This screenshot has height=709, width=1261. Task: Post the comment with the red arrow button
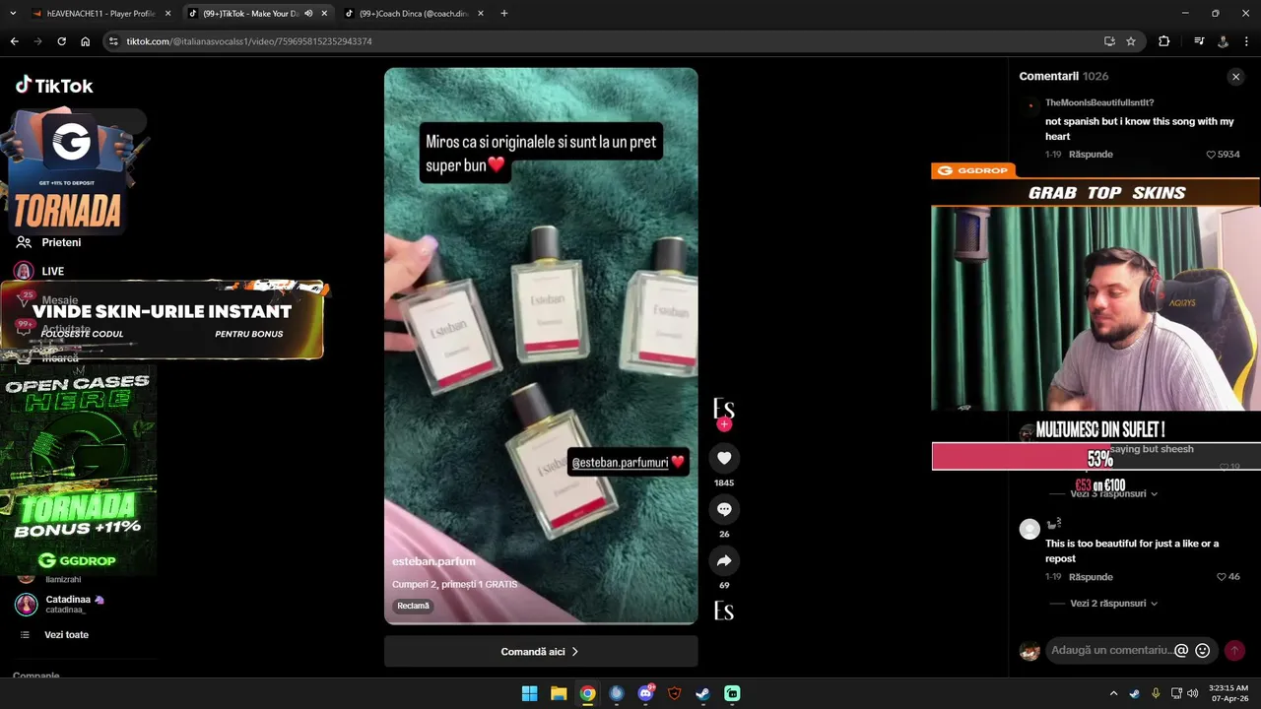pyautogui.click(x=1234, y=650)
